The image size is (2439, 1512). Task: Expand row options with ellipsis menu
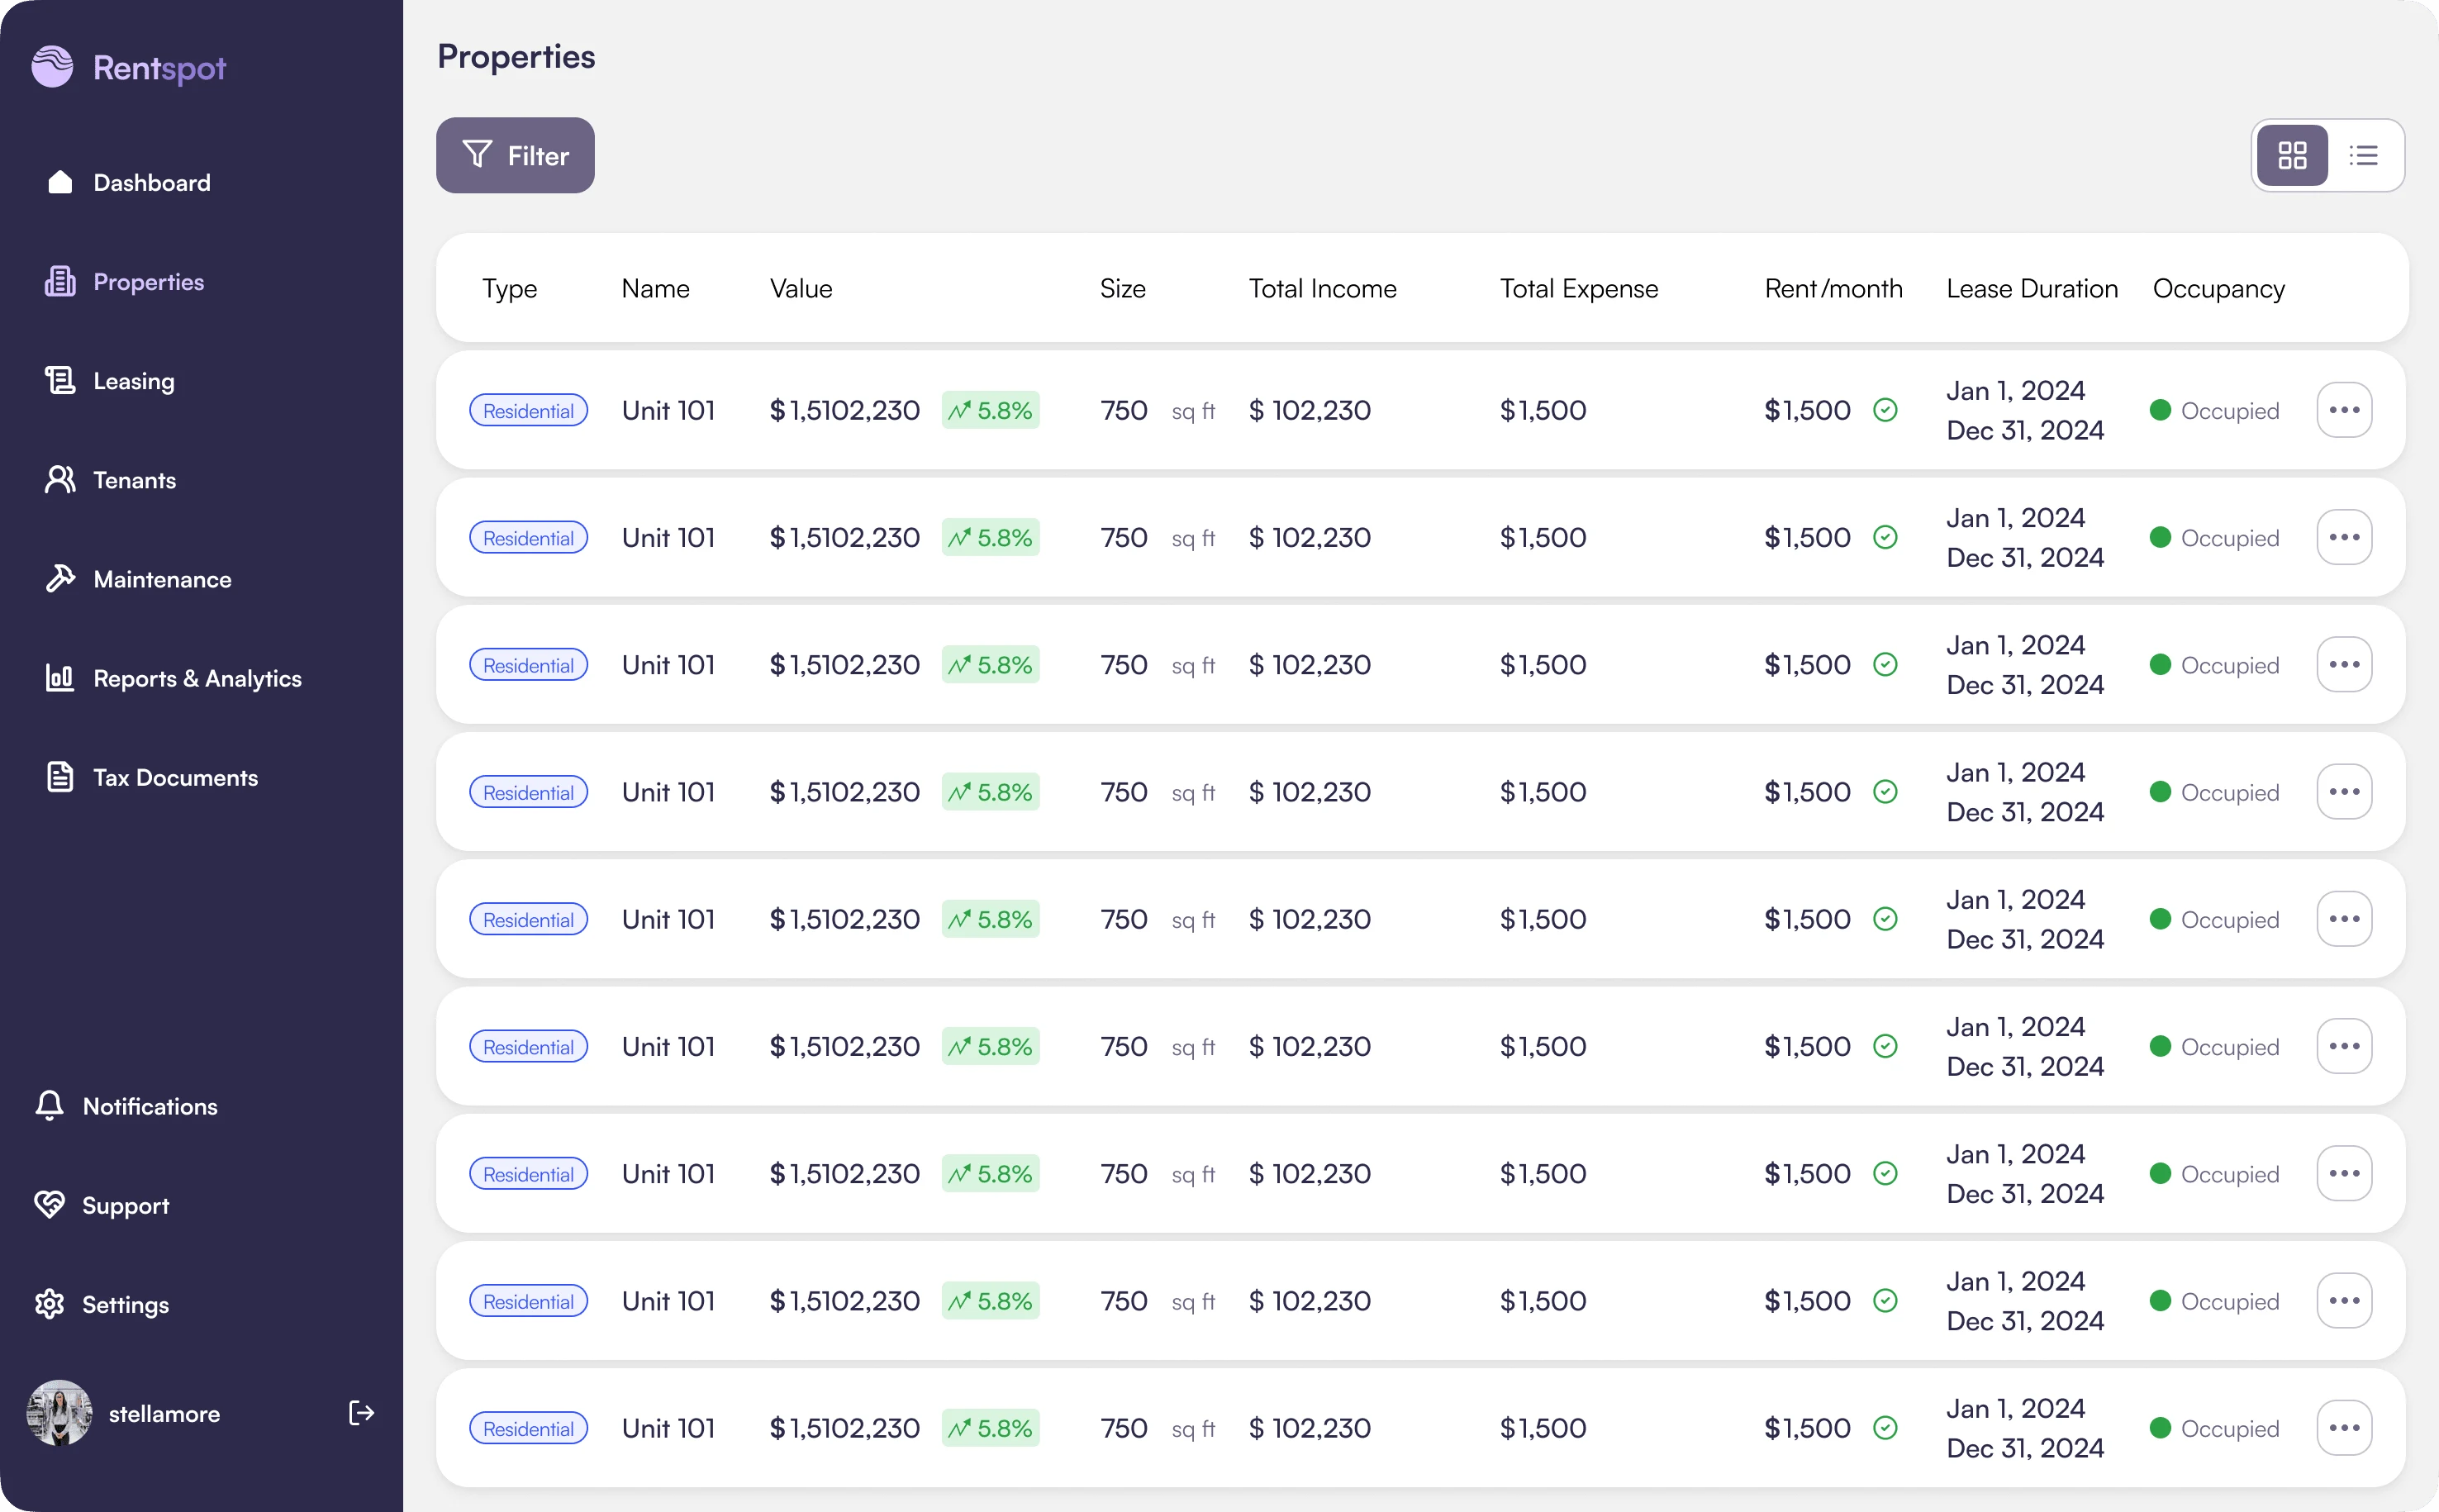[2345, 409]
